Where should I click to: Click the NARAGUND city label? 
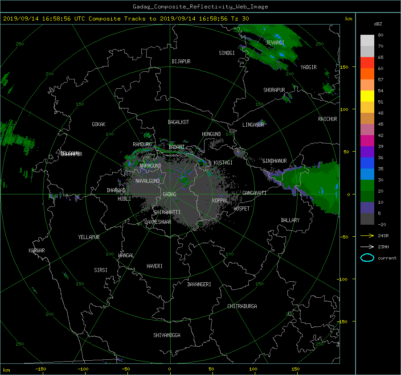pyautogui.click(x=151, y=166)
